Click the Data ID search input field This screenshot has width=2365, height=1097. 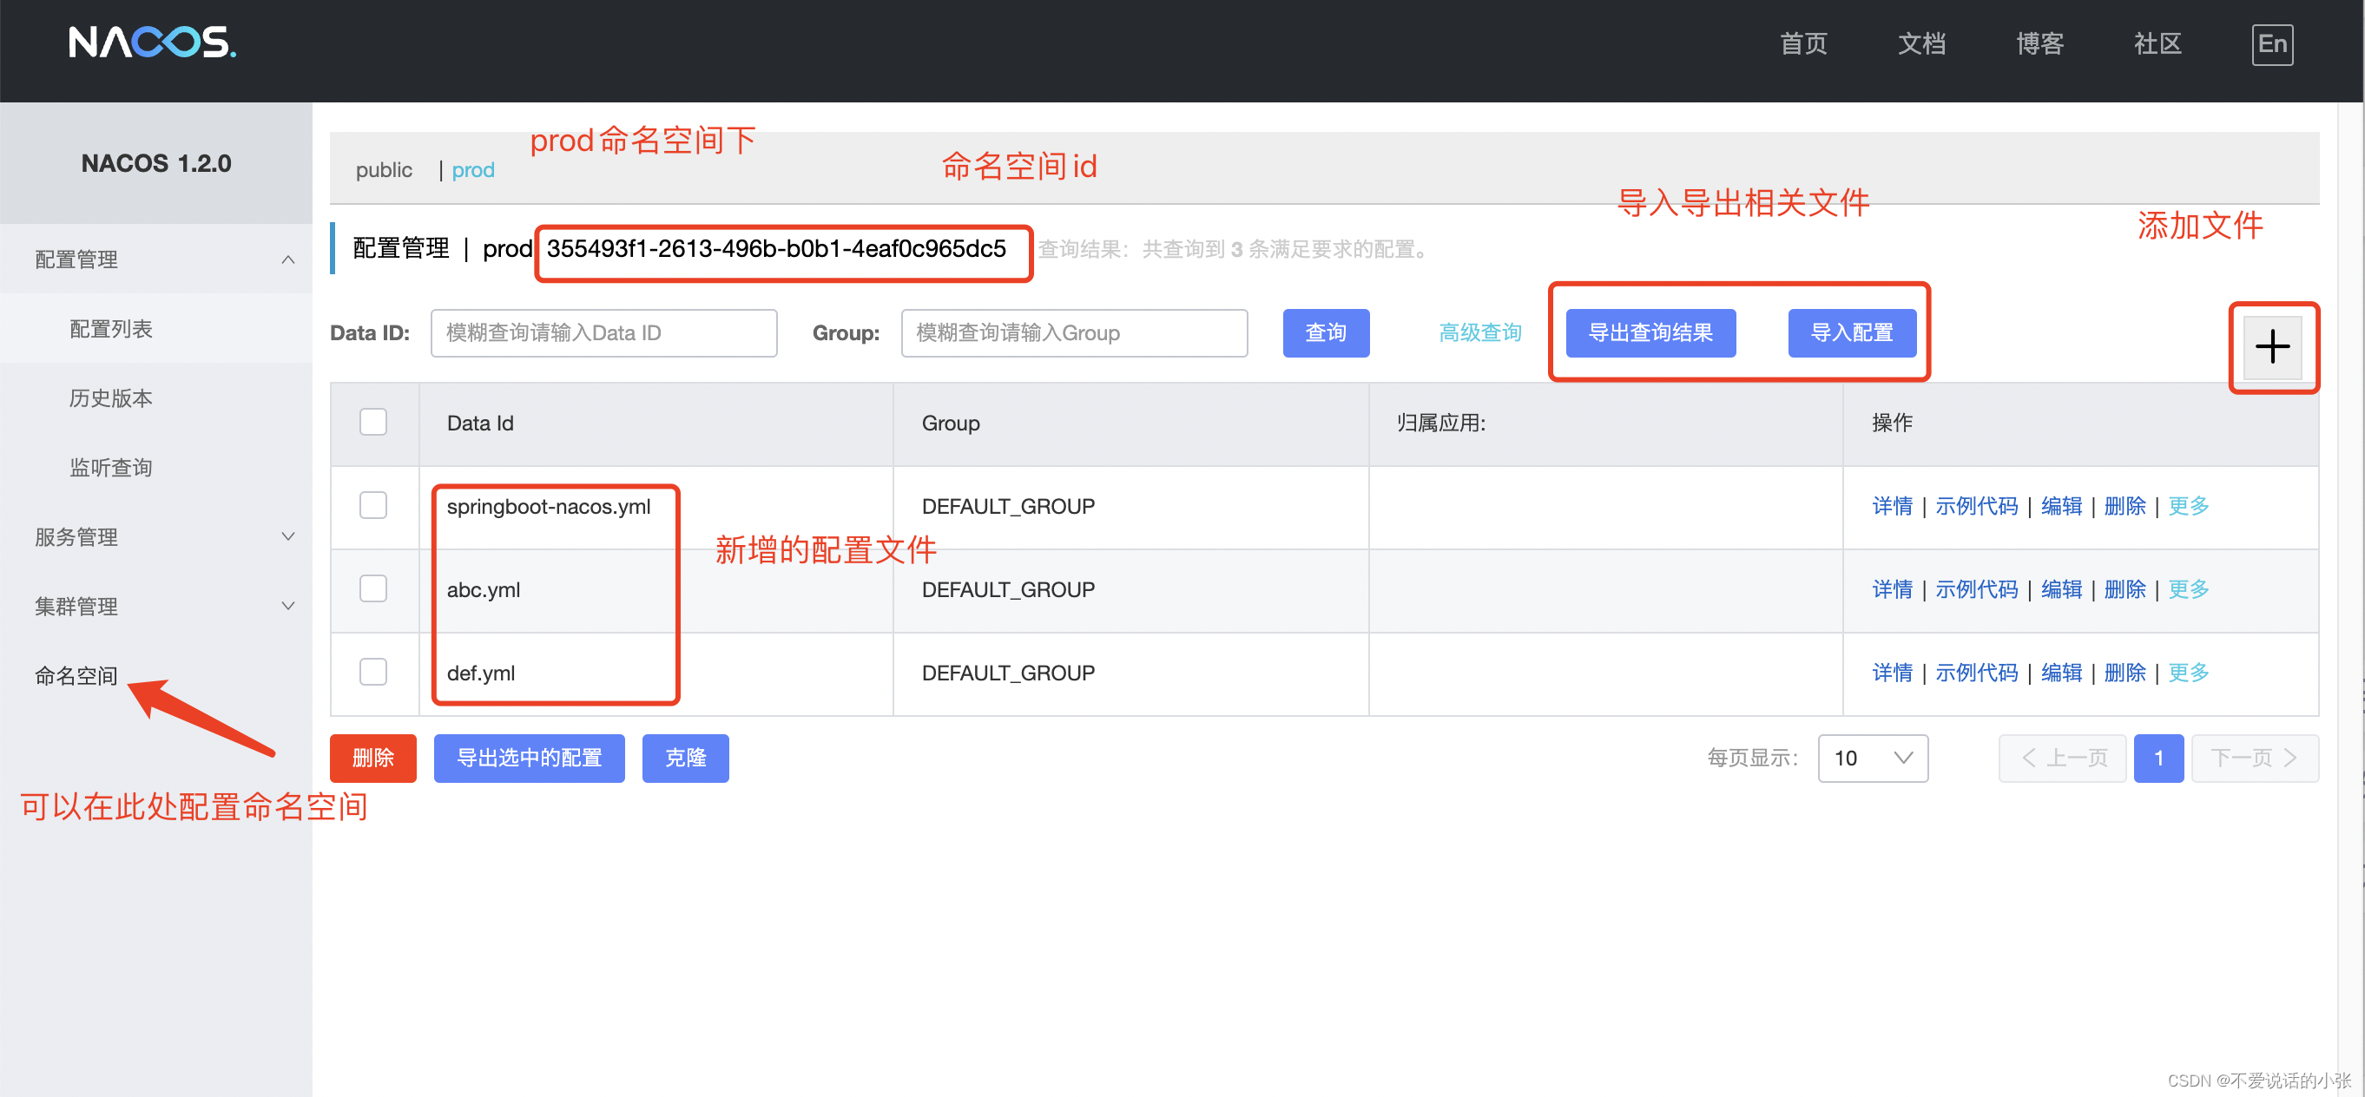point(603,332)
